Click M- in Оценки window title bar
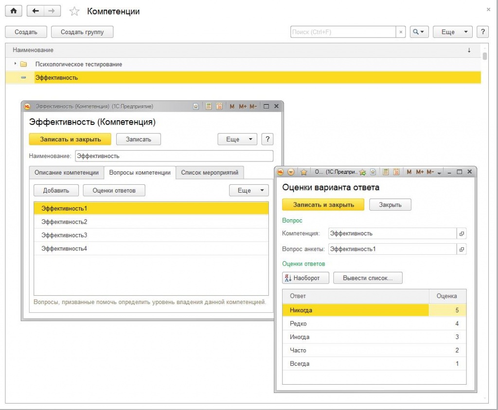This screenshot has width=498, height=410. point(430,172)
